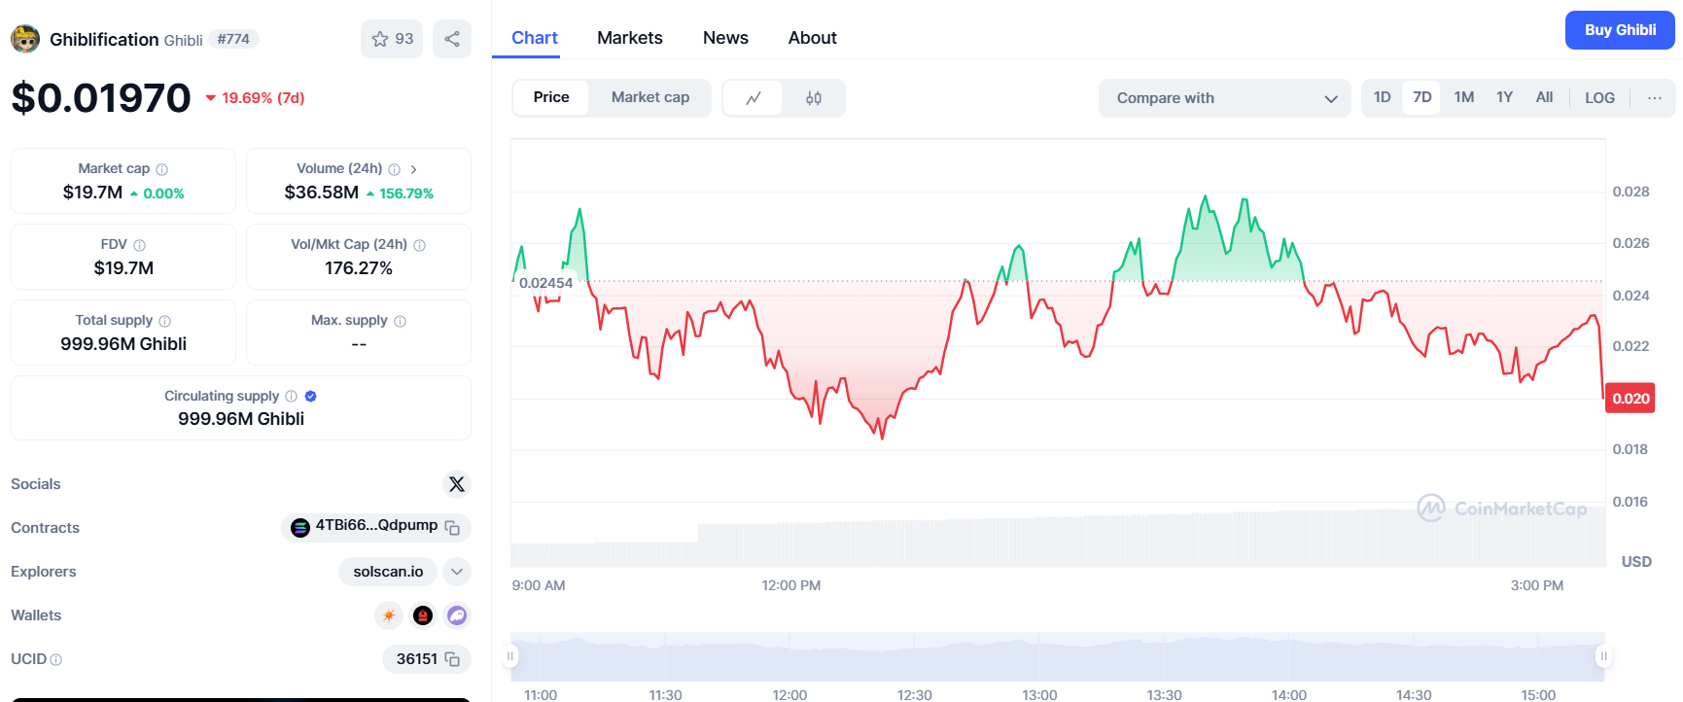
Task: Open the first orange wallet icon
Action: tap(389, 615)
